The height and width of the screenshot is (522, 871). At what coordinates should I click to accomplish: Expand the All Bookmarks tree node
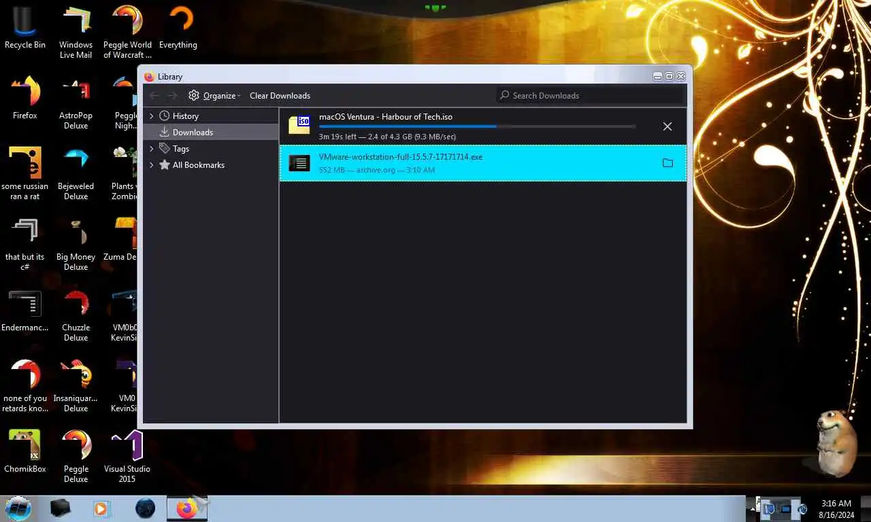152,165
